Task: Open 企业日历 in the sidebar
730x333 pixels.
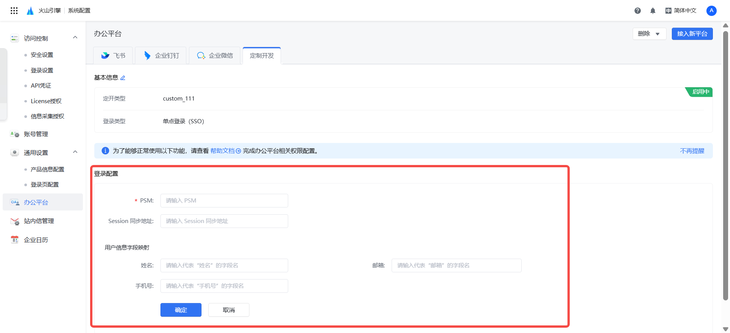Action: 36,240
